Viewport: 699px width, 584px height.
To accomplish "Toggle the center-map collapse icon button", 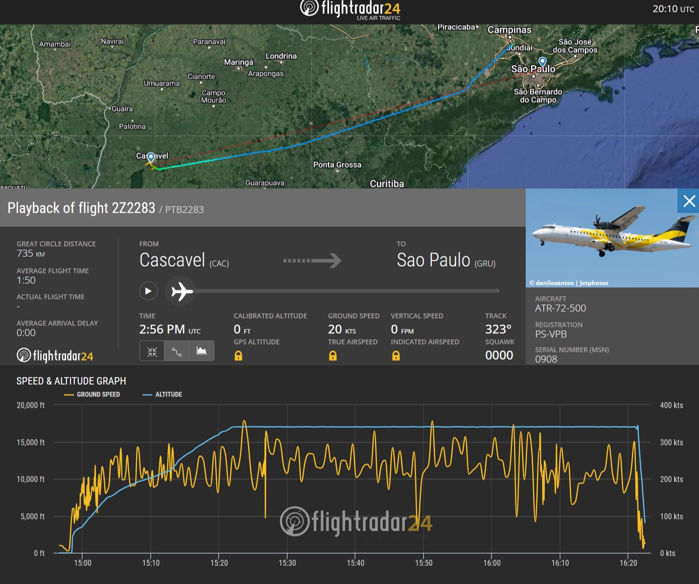I will [x=152, y=351].
